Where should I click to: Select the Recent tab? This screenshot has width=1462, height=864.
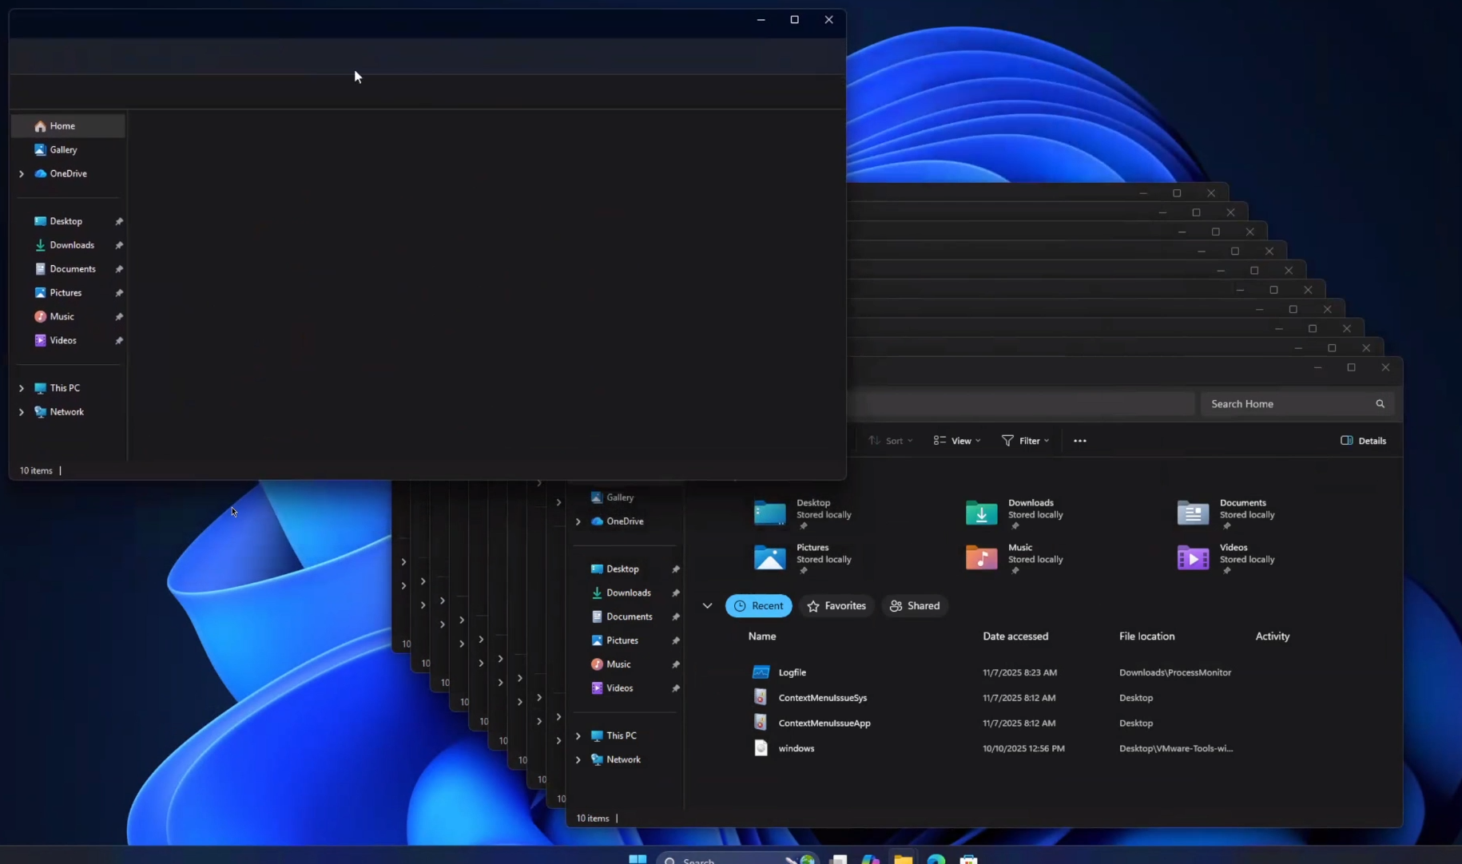point(758,606)
